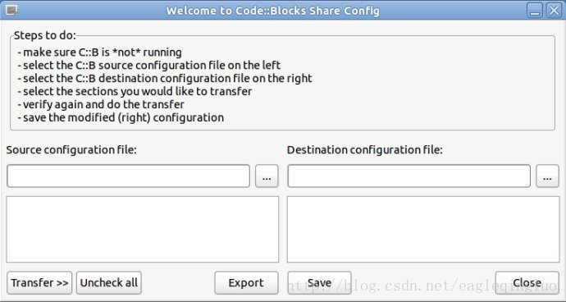Save the destination configuration
Image resolution: width=566 pixels, height=302 pixels.
pyautogui.click(x=319, y=283)
